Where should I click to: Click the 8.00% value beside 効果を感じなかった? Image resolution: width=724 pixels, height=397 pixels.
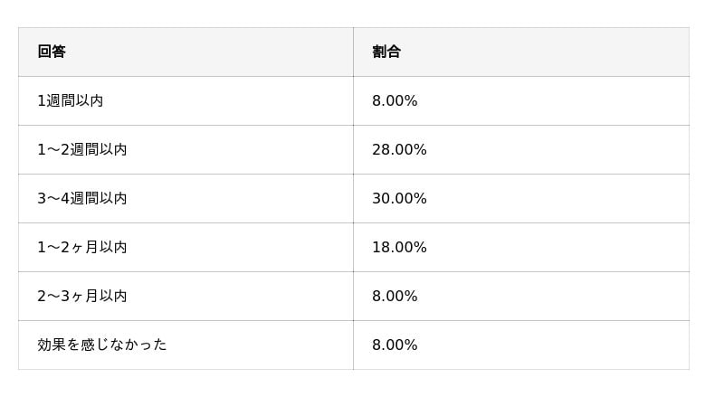pos(395,345)
